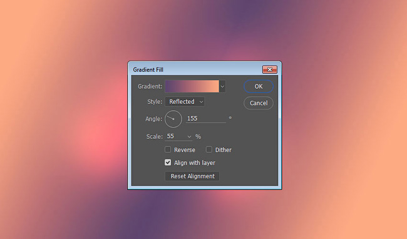Image resolution: width=407 pixels, height=239 pixels.
Task: Click the Reset Alignment button
Action: [192, 176]
